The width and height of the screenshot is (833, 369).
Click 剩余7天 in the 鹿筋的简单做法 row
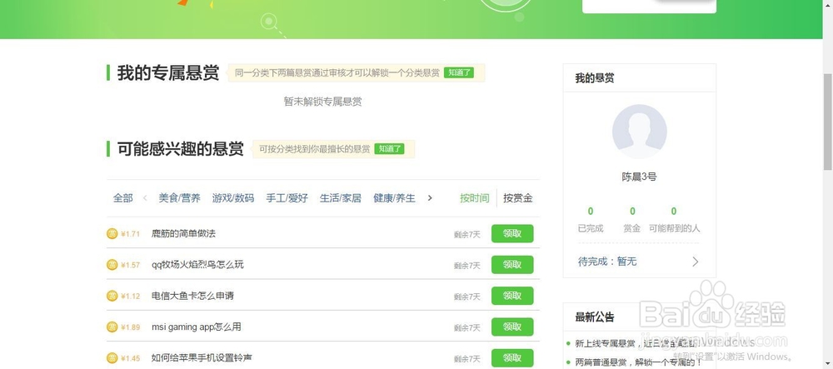point(467,234)
